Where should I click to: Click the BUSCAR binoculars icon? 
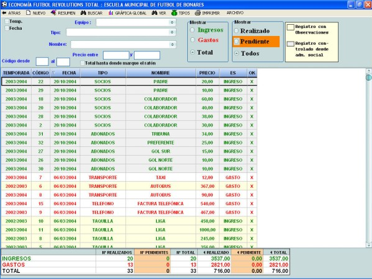(x=83, y=13)
